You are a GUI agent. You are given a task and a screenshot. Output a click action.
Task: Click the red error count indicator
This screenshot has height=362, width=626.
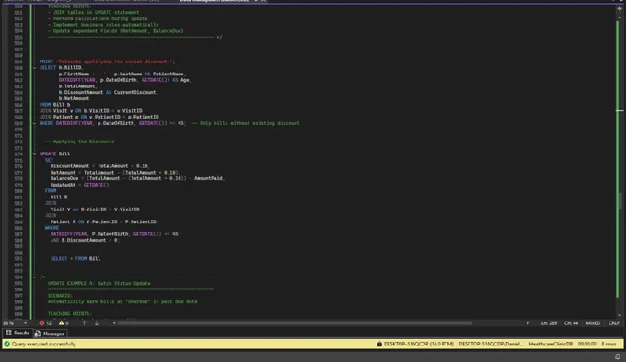coord(45,323)
